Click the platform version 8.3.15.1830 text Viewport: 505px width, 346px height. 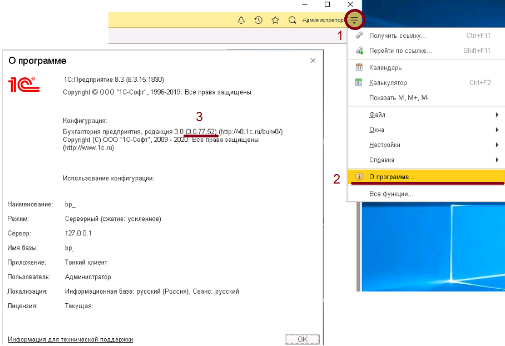pyautogui.click(x=145, y=80)
